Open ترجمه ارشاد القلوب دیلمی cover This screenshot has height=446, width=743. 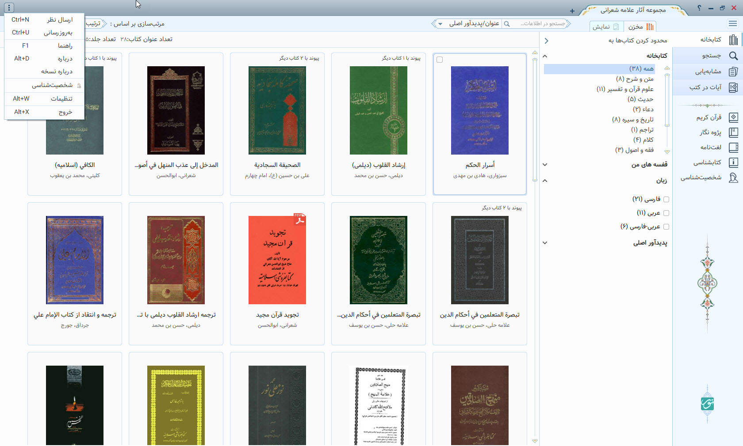pyautogui.click(x=176, y=260)
